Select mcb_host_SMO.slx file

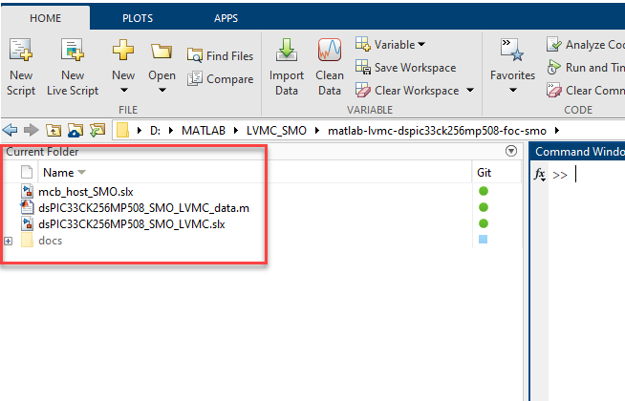click(x=86, y=192)
